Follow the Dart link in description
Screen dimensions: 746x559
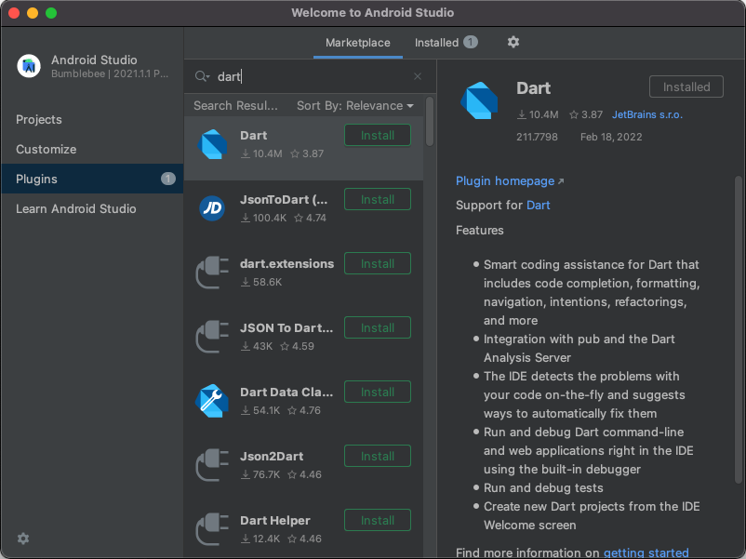tap(538, 205)
